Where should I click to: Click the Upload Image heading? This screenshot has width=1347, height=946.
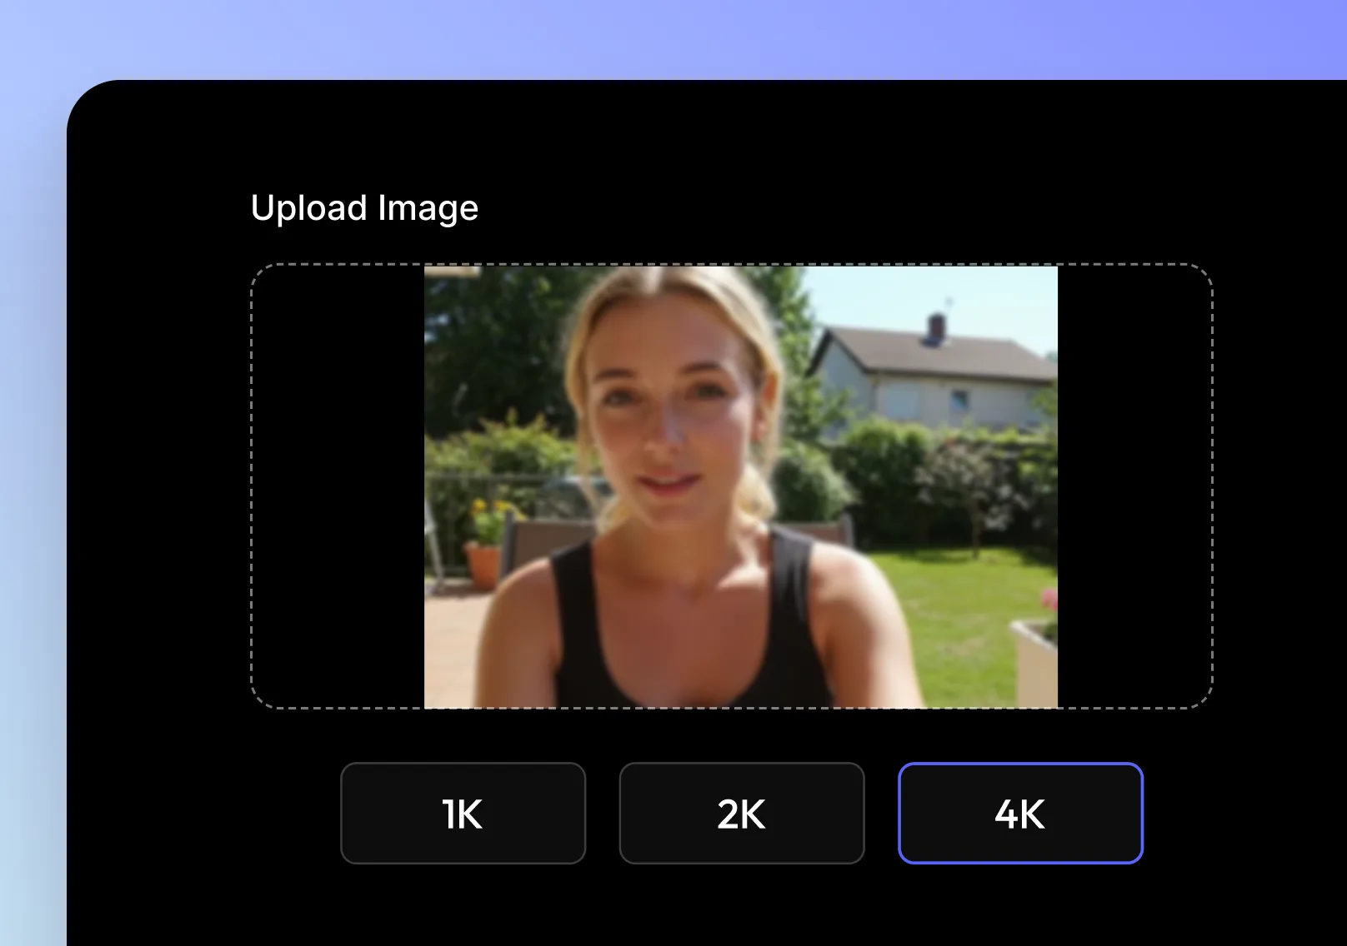[364, 208]
